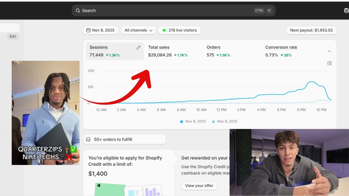Click the $29,084.26 total sales value
This screenshot has height=196, width=349.
pos(160,55)
